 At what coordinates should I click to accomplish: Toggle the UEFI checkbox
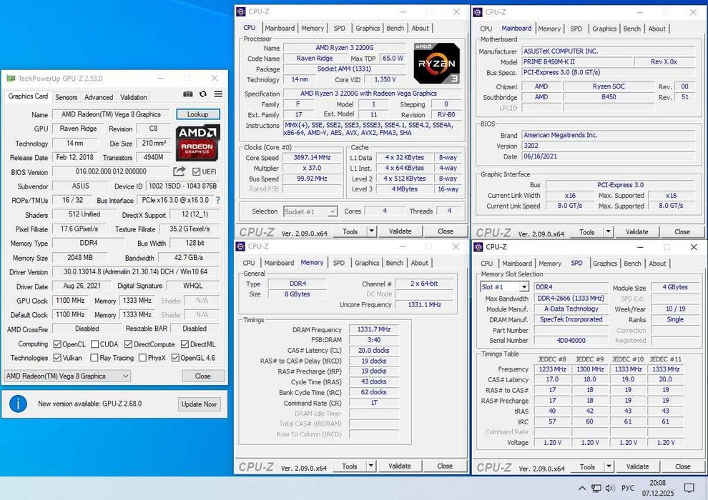[197, 171]
